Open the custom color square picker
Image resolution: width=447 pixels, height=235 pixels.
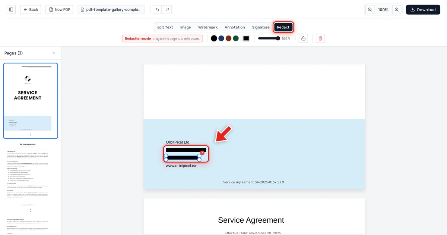pyautogui.click(x=246, y=38)
